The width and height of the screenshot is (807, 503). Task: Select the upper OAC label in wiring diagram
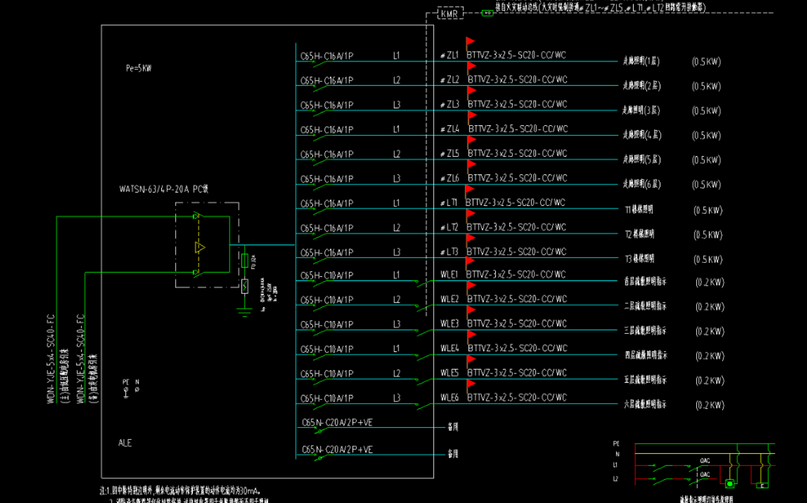pyautogui.click(x=705, y=461)
